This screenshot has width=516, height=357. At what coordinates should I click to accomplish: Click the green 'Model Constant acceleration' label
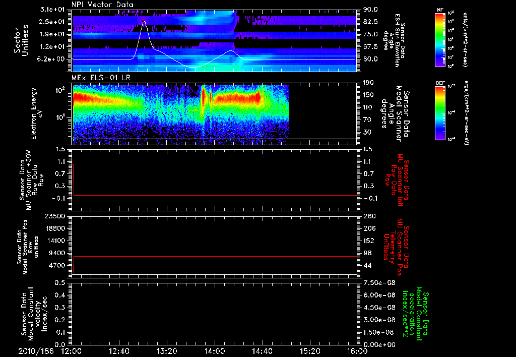416,314
